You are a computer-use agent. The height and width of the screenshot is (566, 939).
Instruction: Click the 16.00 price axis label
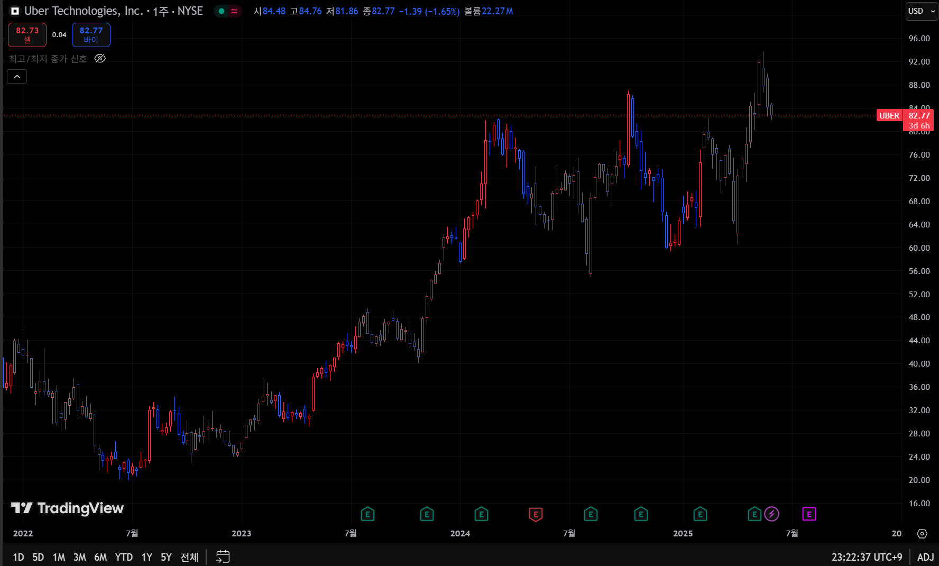click(919, 504)
